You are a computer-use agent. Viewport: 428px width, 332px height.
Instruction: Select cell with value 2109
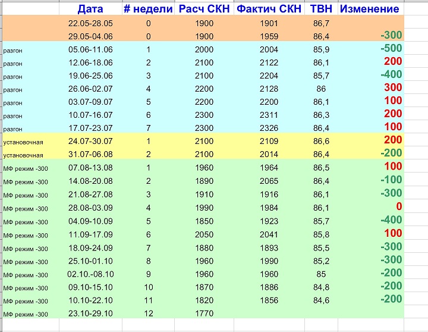pos(269,141)
